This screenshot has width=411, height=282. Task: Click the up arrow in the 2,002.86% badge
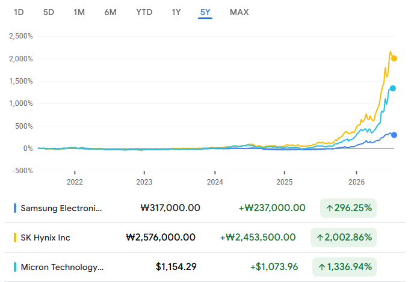(320, 238)
